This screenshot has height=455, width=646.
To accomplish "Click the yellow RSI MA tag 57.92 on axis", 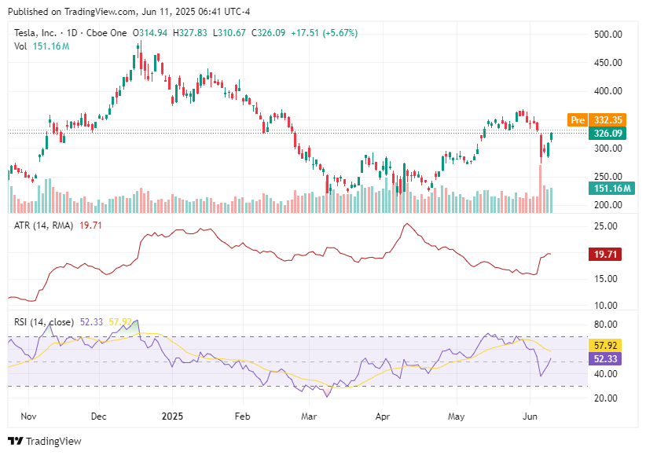I will (605, 345).
